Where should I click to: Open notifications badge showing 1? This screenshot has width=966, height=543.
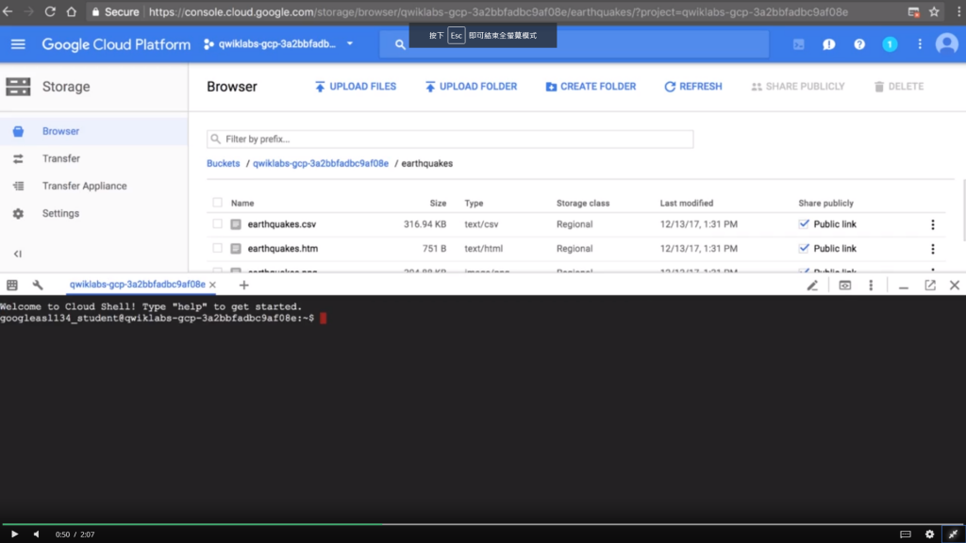click(889, 44)
